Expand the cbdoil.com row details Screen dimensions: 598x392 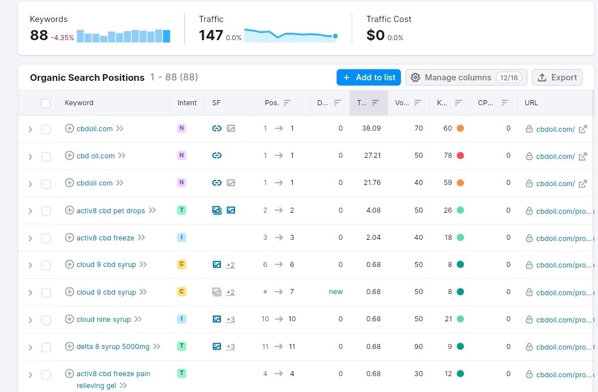pyautogui.click(x=31, y=130)
